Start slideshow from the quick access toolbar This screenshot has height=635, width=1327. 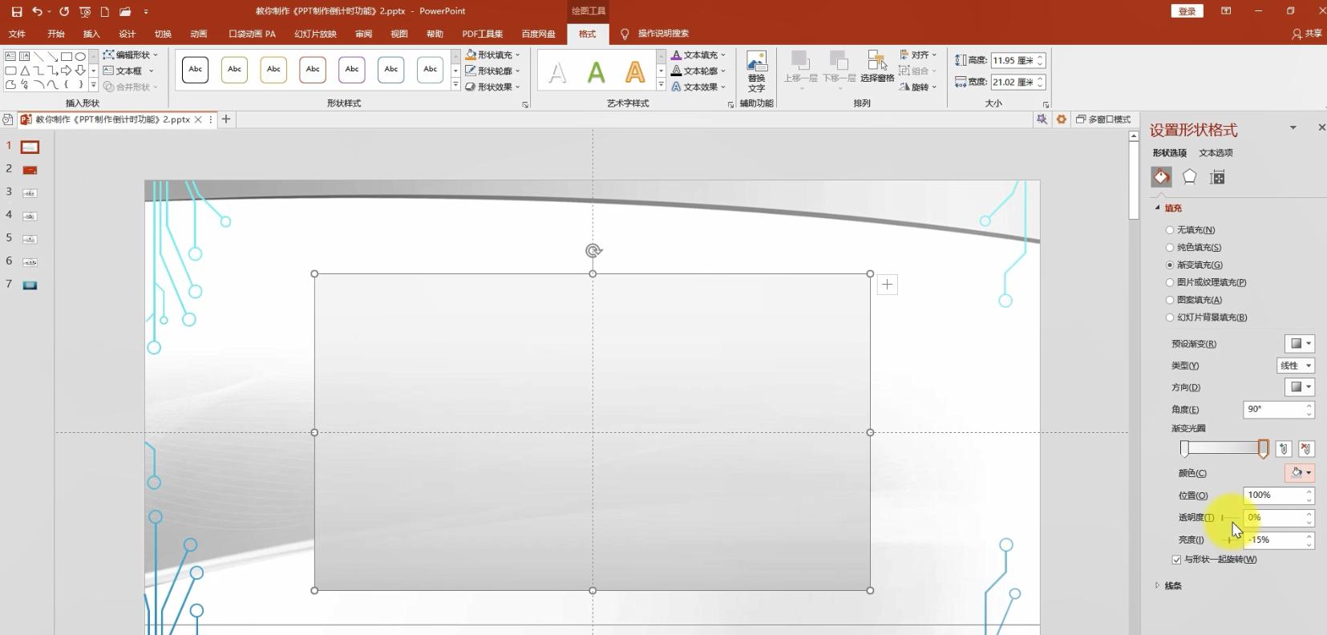click(x=84, y=11)
